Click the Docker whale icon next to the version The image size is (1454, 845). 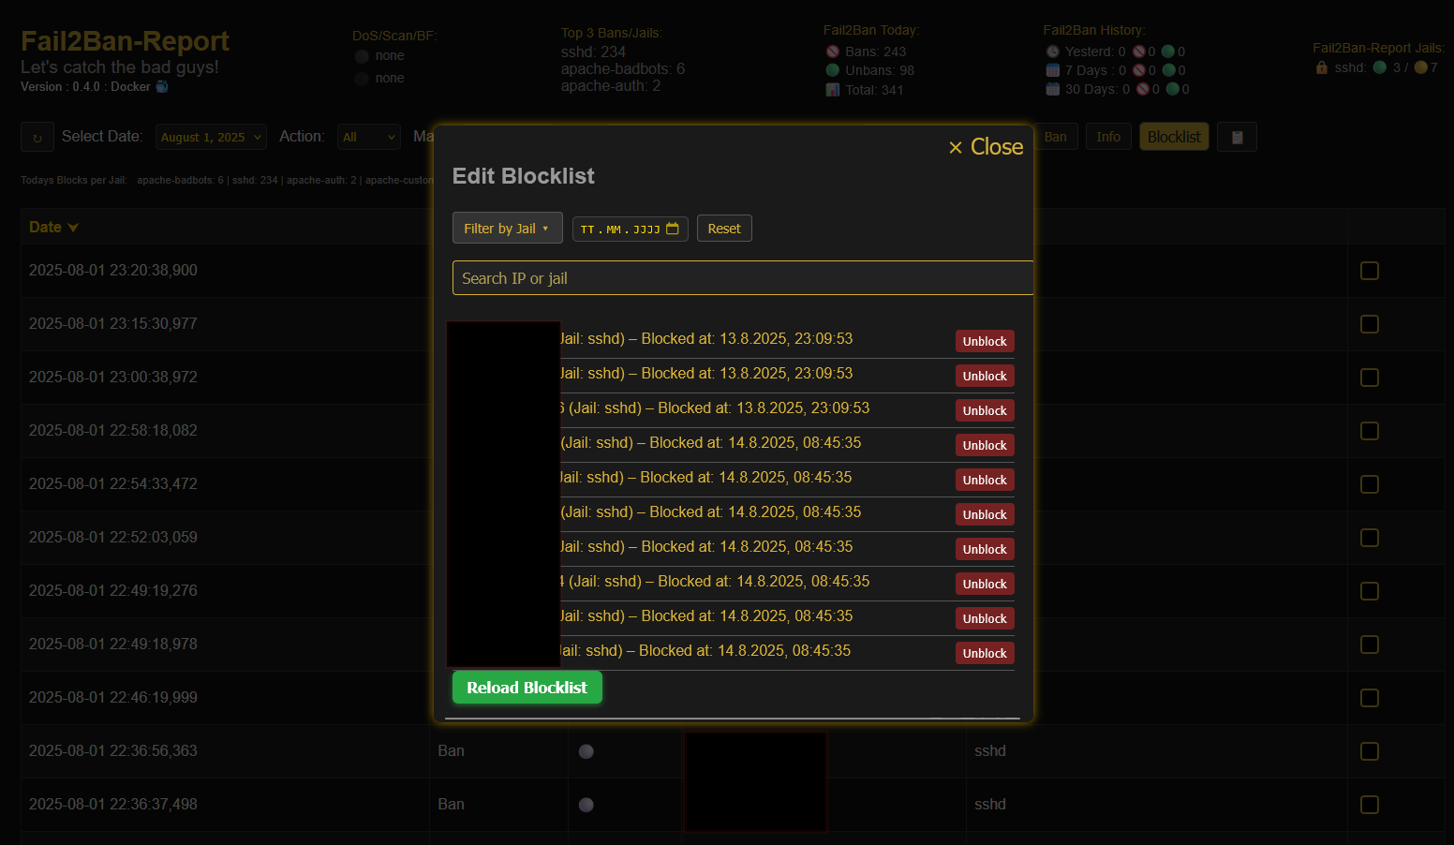[x=162, y=86]
